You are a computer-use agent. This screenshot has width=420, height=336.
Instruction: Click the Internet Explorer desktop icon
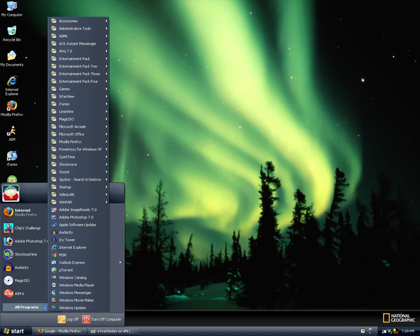tap(12, 86)
